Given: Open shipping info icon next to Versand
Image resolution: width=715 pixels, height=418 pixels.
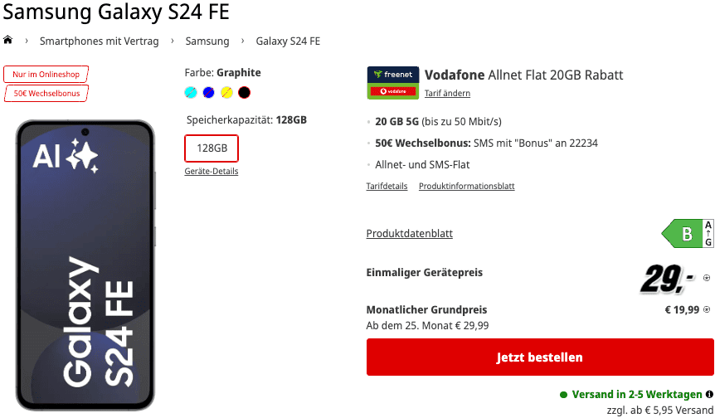Looking at the screenshot, I should (709, 394).
